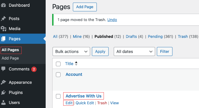The width and height of the screenshot is (199, 108).
Task: Click the Plugins plug icon
Action: [x=4, y=93]
